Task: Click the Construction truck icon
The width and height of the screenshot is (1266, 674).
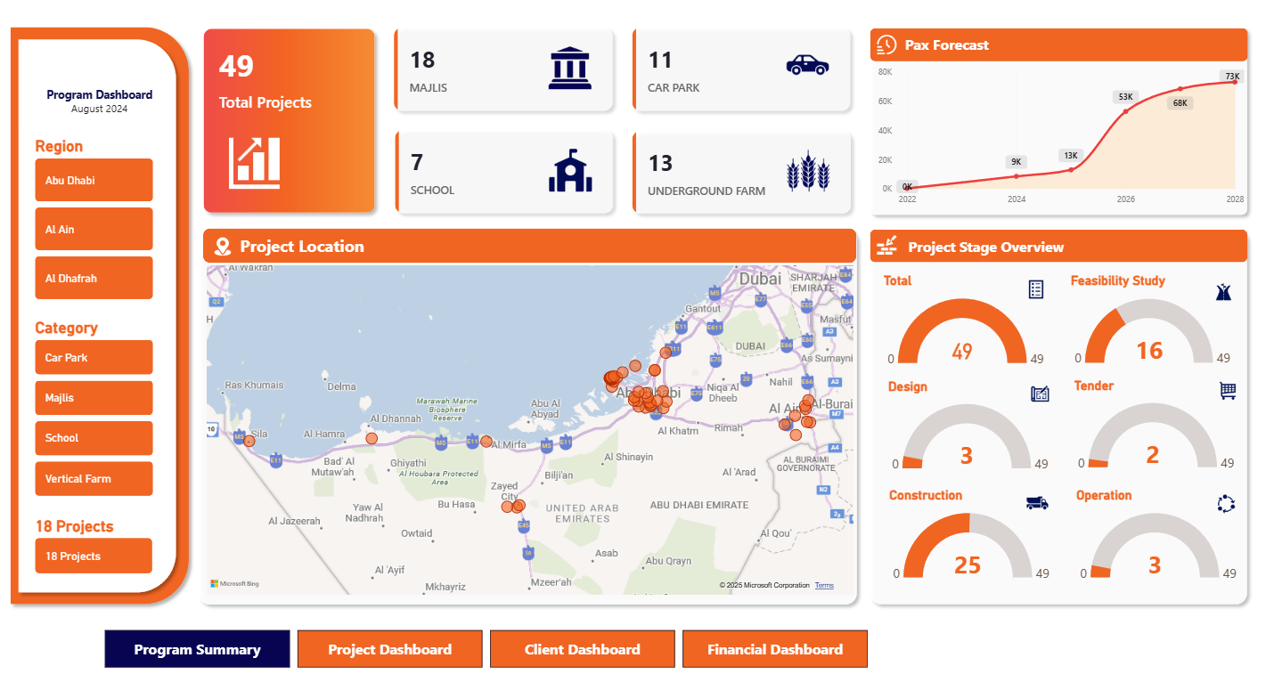Action: coord(1037,503)
